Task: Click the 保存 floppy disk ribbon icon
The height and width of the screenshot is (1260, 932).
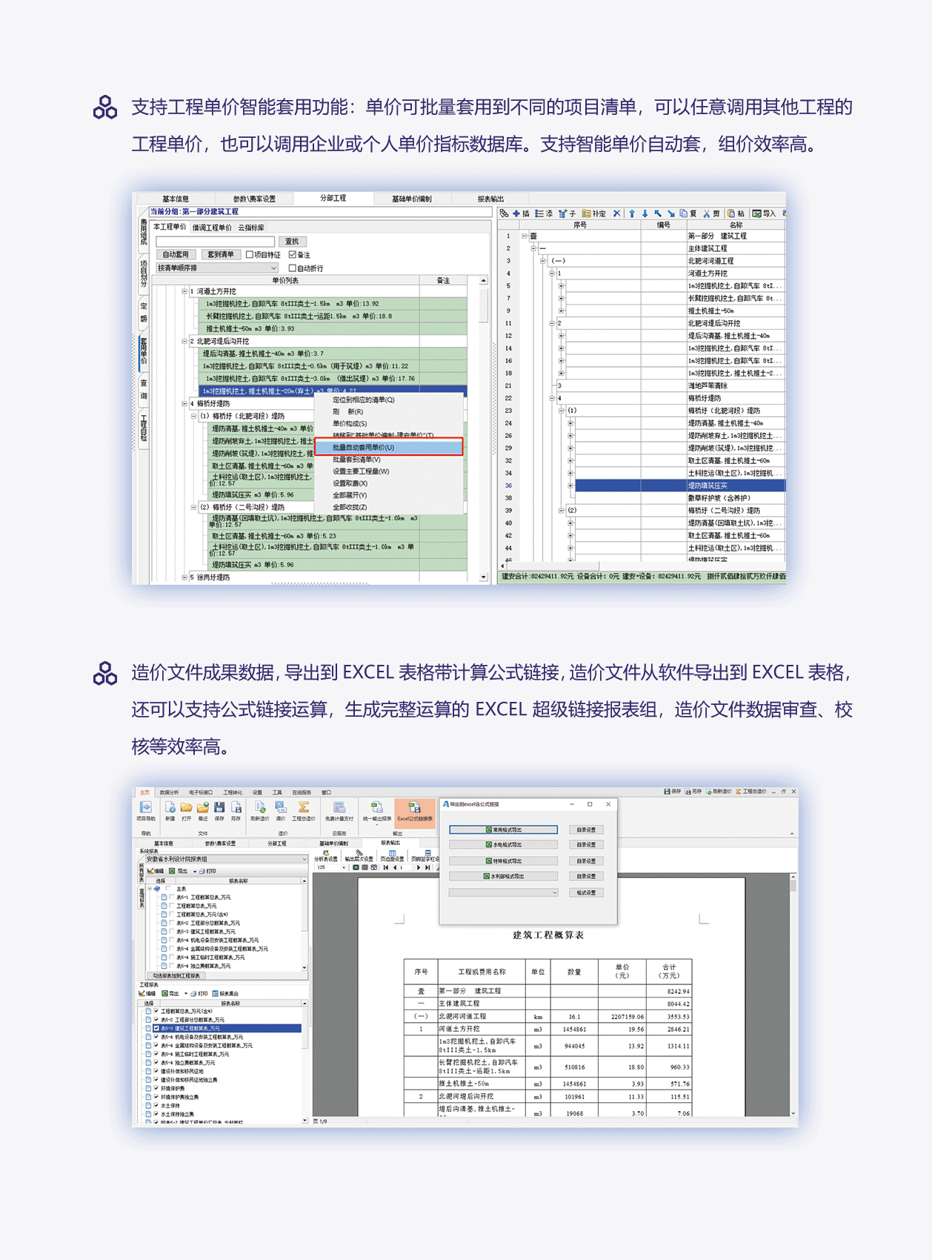Action: click(x=219, y=807)
